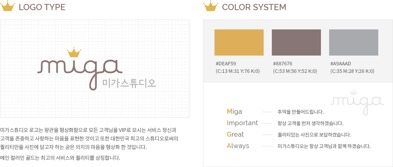This screenshot has height=167, width=393.
Task: Click the word Always in the acronym list
Action: click(x=238, y=146)
